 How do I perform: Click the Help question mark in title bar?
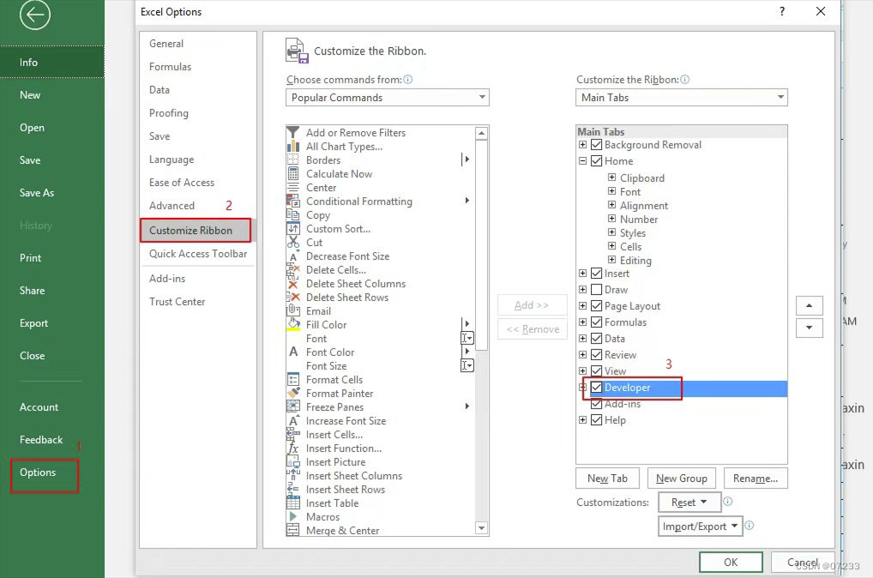click(x=782, y=11)
